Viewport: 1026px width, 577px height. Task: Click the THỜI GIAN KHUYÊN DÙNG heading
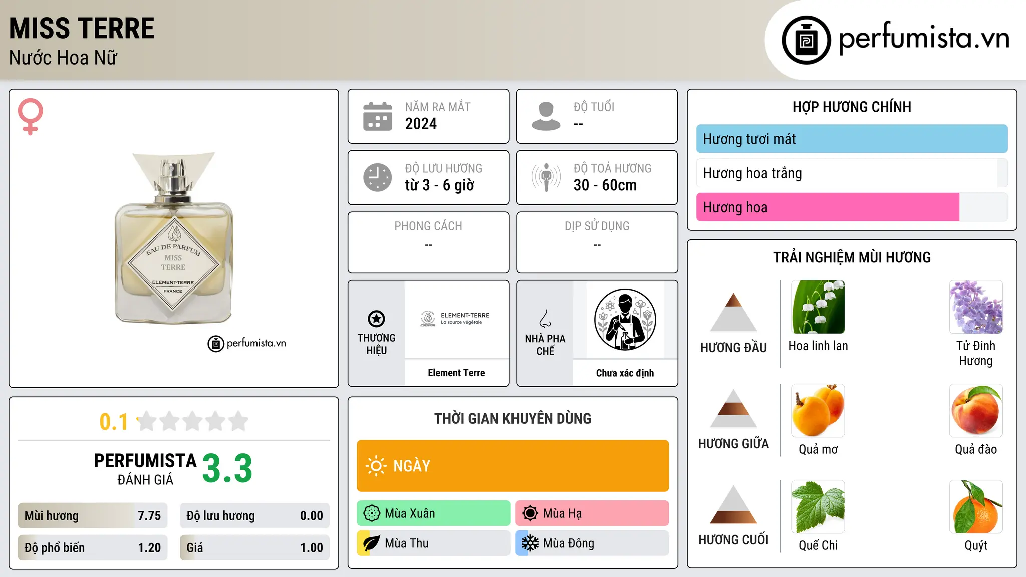[512, 418]
